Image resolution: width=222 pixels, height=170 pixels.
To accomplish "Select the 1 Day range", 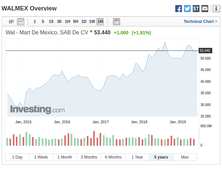I will click(17, 157).
